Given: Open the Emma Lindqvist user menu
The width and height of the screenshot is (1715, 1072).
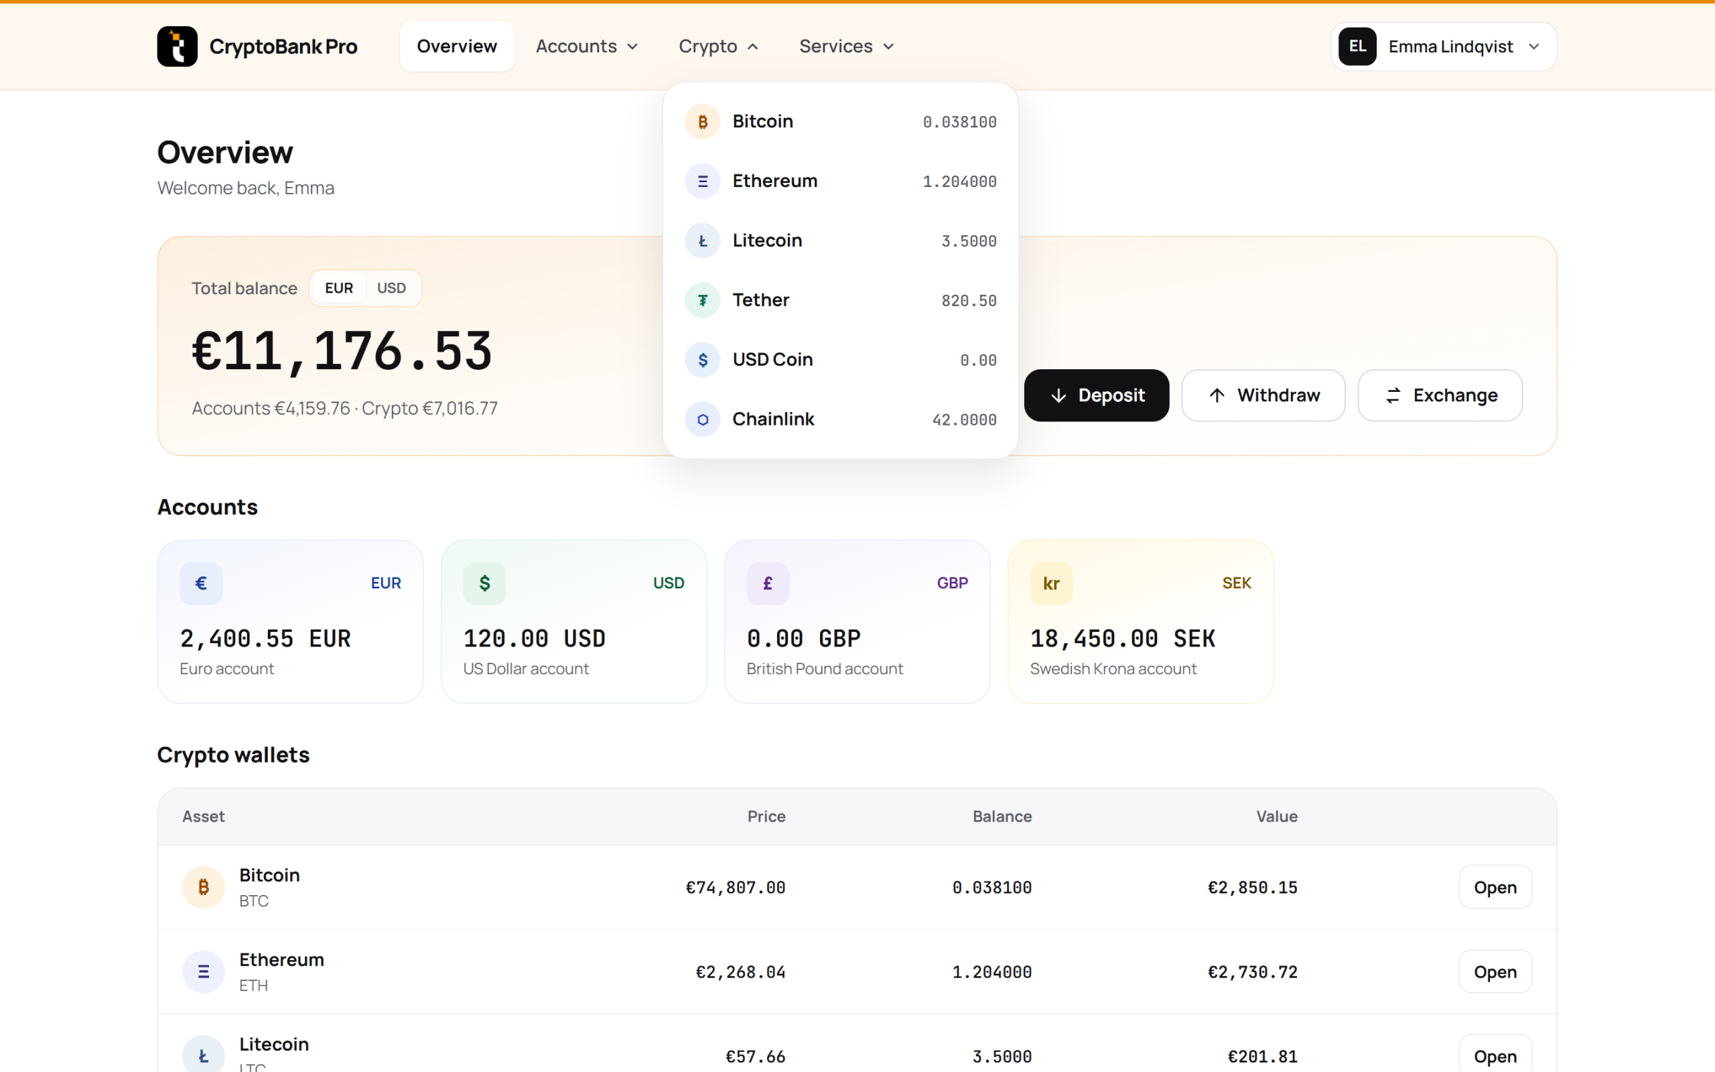Looking at the screenshot, I should [x=1444, y=46].
